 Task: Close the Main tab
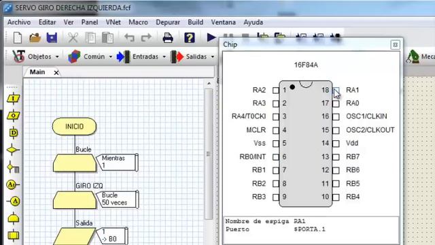56,73
